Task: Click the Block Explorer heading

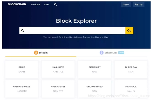Action: 76,21
